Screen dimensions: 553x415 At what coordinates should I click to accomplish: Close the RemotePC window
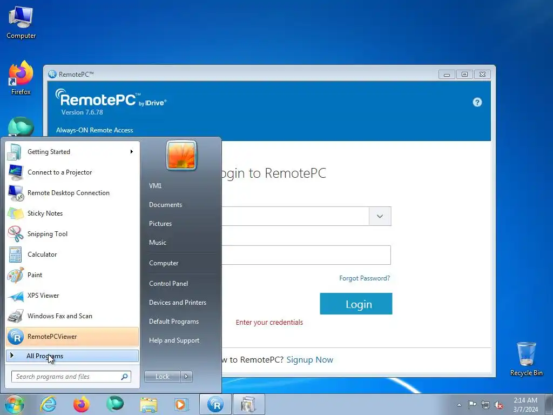(x=482, y=75)
